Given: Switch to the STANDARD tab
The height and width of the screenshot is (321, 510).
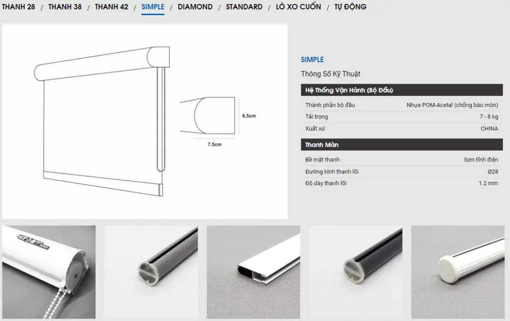Looking at the screenshot, I should pyautogui.click(x=244, y=7).
